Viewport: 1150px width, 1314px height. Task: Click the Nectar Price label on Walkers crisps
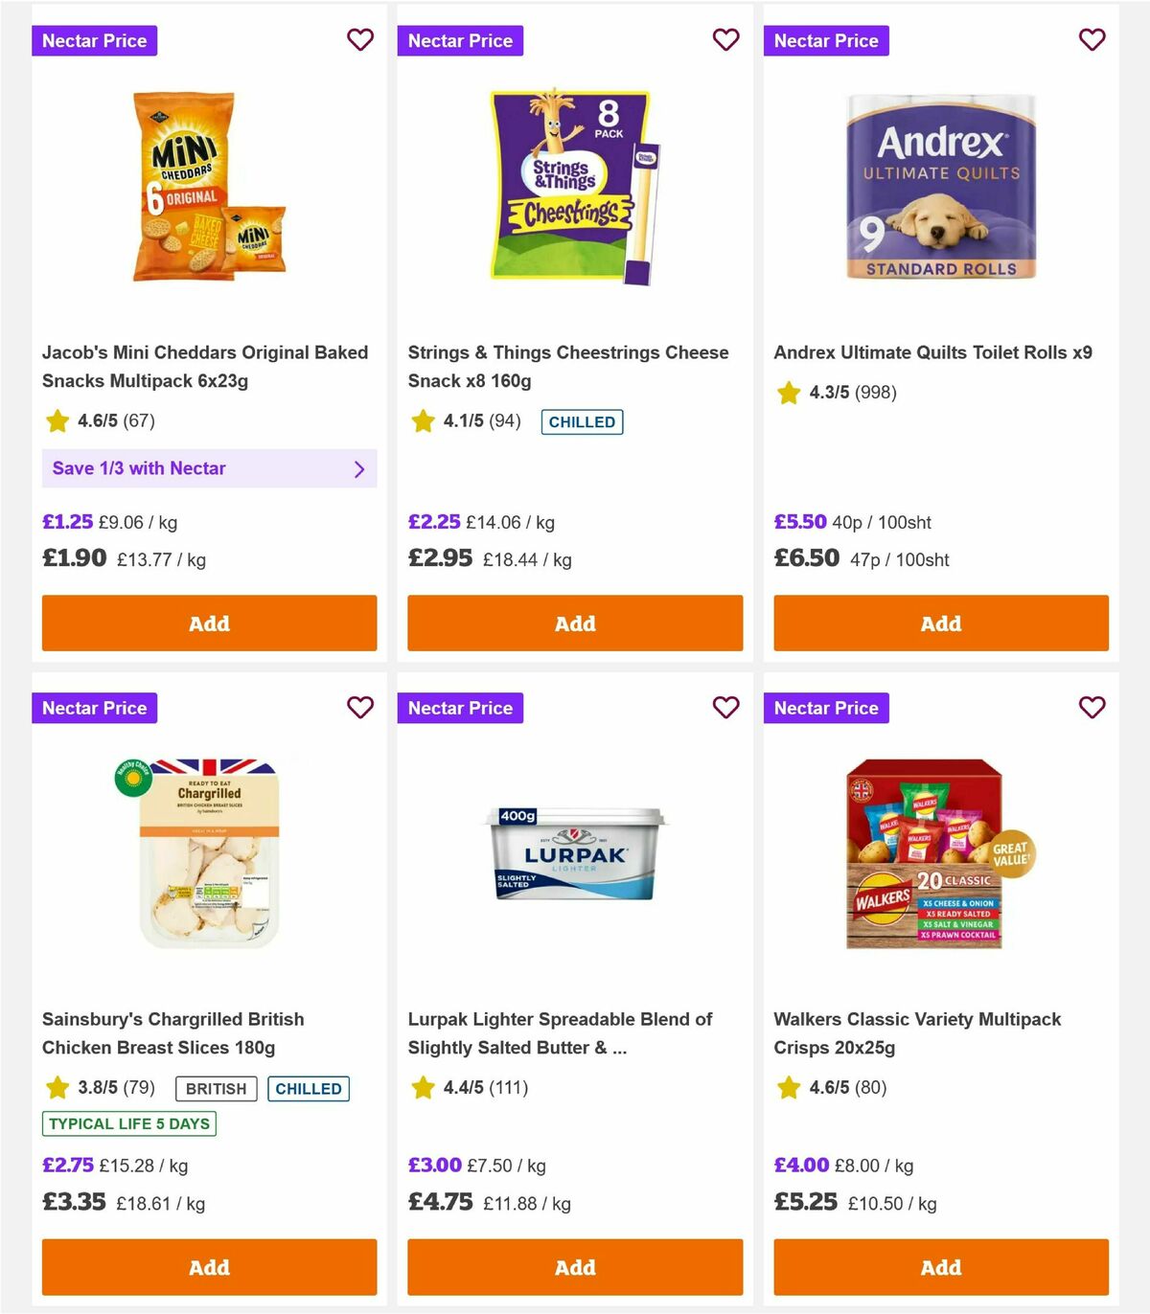click(x=827, y=708)
